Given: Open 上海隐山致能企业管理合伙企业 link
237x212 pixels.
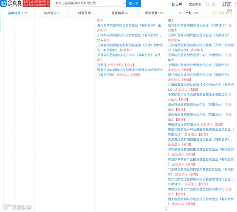Looking at the screenshot, I should tap(199, 65).
